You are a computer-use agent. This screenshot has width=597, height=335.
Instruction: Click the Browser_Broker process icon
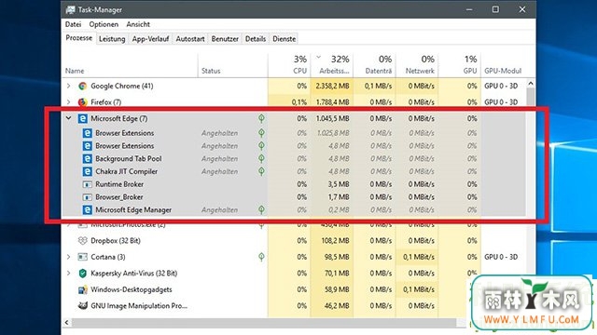pyautogui.click(x=87, y=197)
